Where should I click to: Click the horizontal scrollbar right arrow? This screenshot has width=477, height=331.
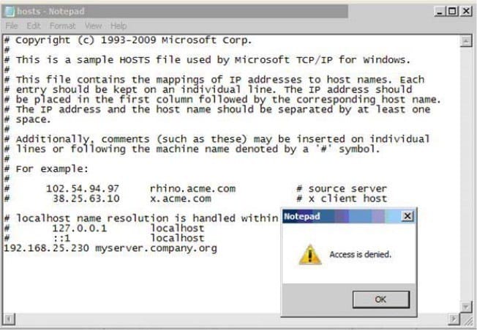pos(454,319)
